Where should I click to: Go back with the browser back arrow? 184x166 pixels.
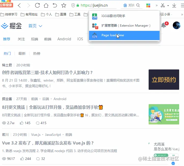pyautogui.click(x=19, y=5)
